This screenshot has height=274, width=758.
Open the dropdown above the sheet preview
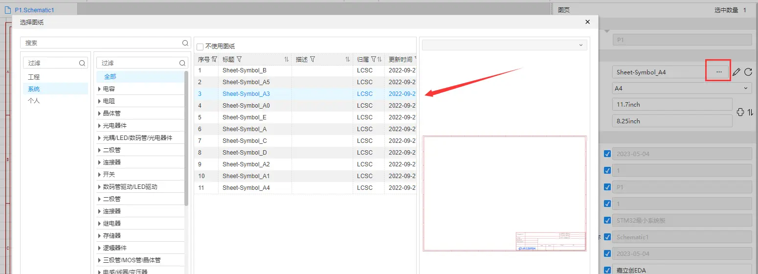(x=504, y=45)
